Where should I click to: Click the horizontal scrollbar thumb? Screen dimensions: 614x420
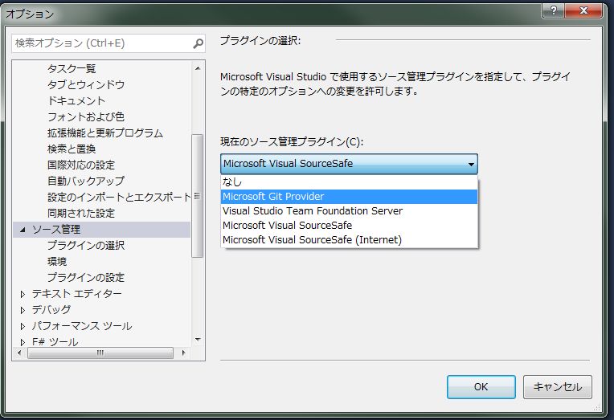pyautogui.click(x=100, y=353)
